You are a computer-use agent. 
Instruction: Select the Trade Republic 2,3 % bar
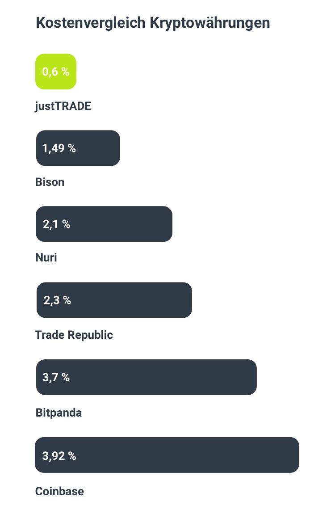[x=114, y=300]
